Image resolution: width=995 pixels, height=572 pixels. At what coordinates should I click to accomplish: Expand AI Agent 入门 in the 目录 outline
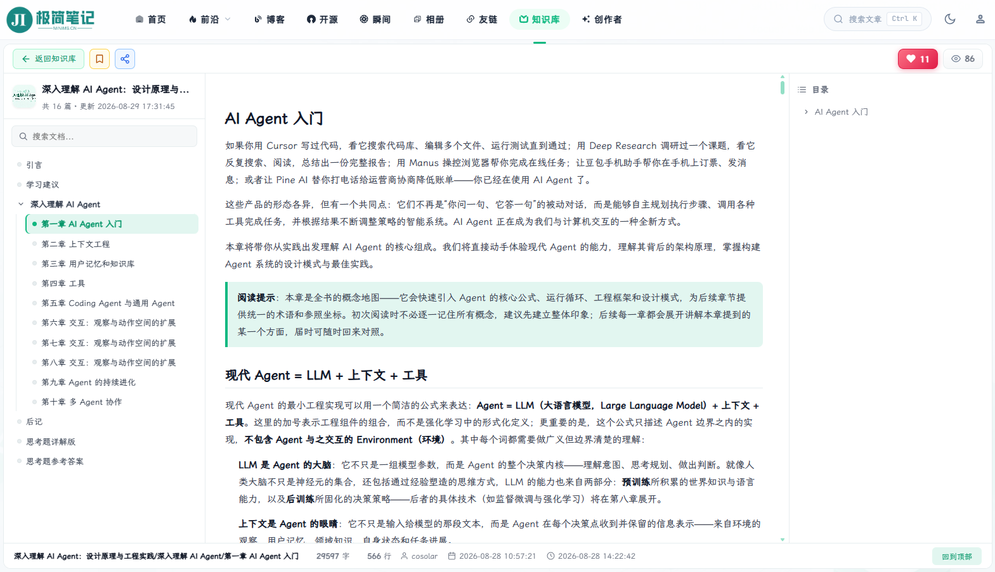pos(806,111)
